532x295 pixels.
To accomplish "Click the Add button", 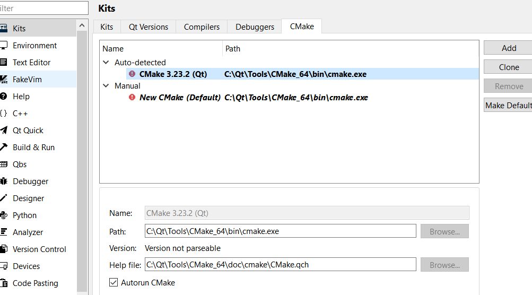I will pos(508,48).
